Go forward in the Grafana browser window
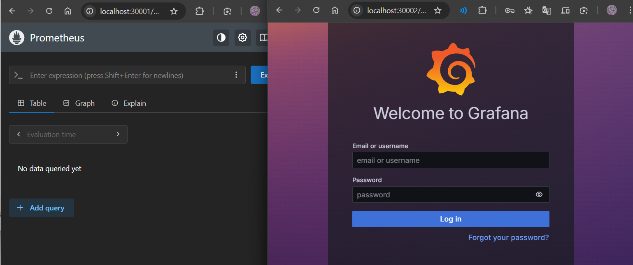Viewport: 633px width, 265px height. (x=298, y=10)
